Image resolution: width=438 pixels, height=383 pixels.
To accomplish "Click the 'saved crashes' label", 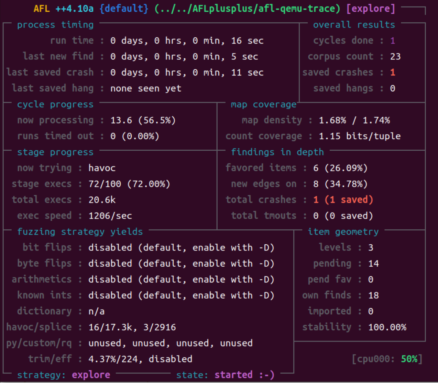I will 338,72.
